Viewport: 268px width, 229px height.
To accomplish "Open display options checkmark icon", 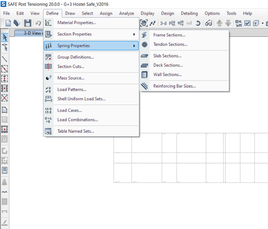I will point(247,23).
